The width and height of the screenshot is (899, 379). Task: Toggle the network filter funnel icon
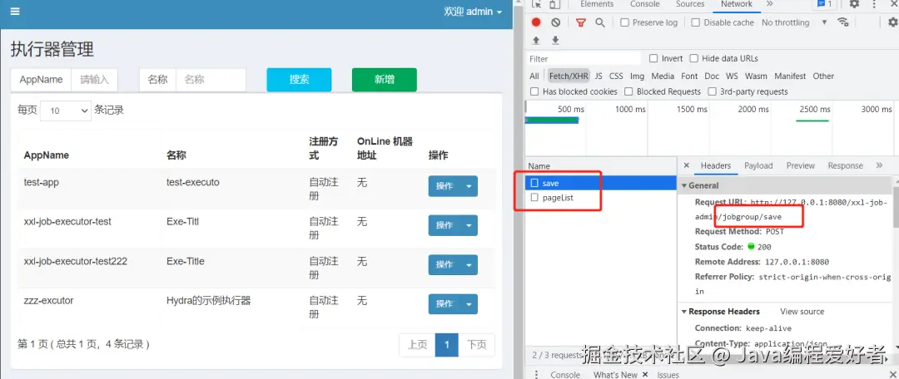coord(581,22)
